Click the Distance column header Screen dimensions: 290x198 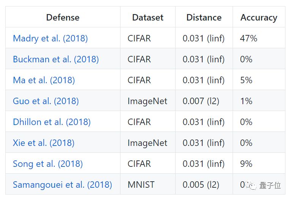(x=204, y=17)
